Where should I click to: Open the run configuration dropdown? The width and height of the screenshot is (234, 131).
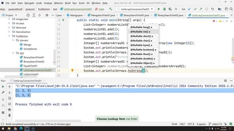(152, 9)
